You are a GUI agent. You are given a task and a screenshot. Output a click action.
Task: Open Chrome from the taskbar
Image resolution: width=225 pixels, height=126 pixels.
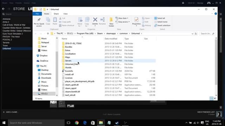pos(77,123)
